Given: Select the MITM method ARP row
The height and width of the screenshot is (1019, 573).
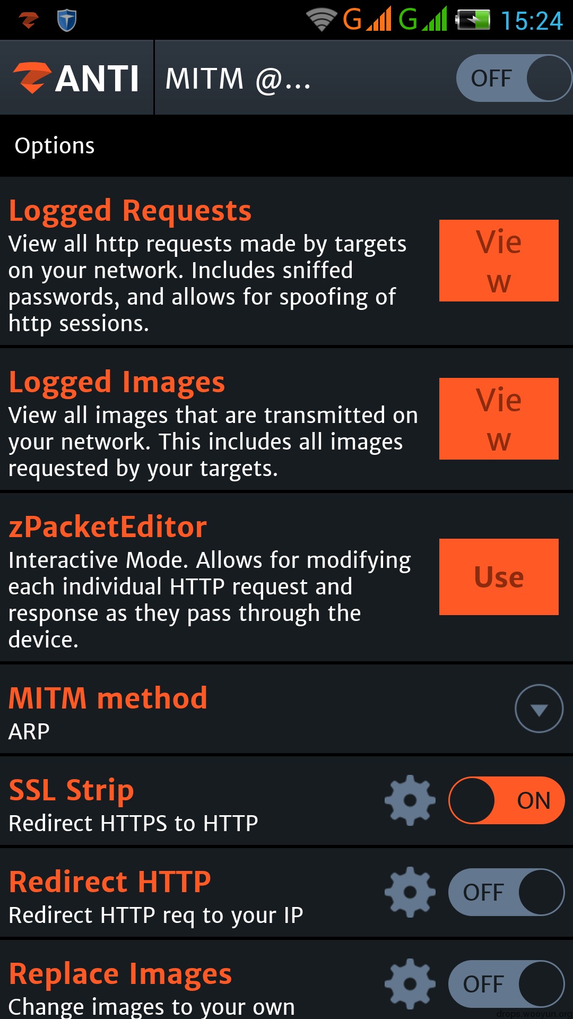Looking at the screenshot, I should coord(286,710).
